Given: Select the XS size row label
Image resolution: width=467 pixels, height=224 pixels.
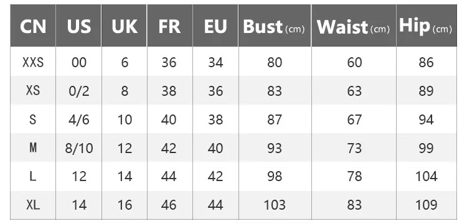Looking at the screenshot, I should 33,91.
